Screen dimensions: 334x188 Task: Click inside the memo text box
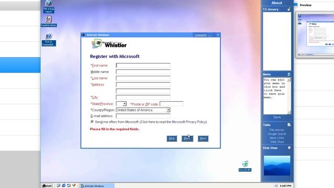[275, 96]
